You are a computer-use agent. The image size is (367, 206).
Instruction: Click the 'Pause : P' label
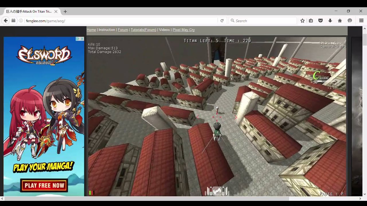click(332, 194)
